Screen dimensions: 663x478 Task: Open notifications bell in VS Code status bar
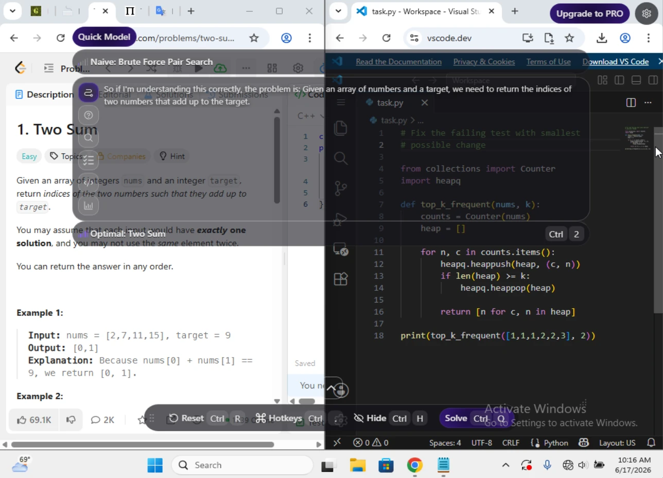651,442
